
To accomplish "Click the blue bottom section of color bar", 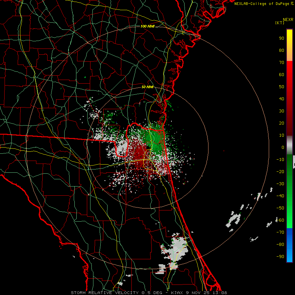I will tap(289, 245).
